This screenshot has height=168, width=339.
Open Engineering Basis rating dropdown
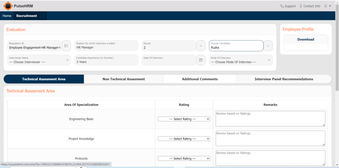(x=184, y=119)
